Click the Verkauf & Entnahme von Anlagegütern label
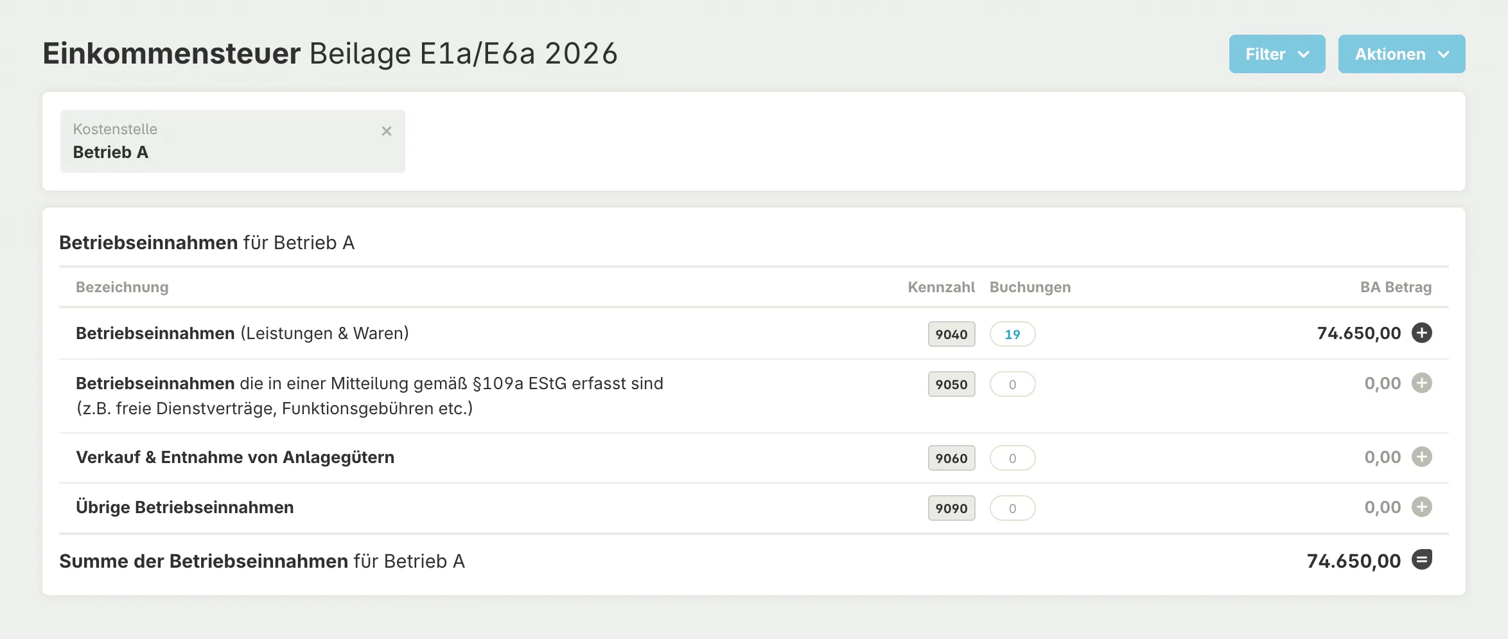 (235, 457)
